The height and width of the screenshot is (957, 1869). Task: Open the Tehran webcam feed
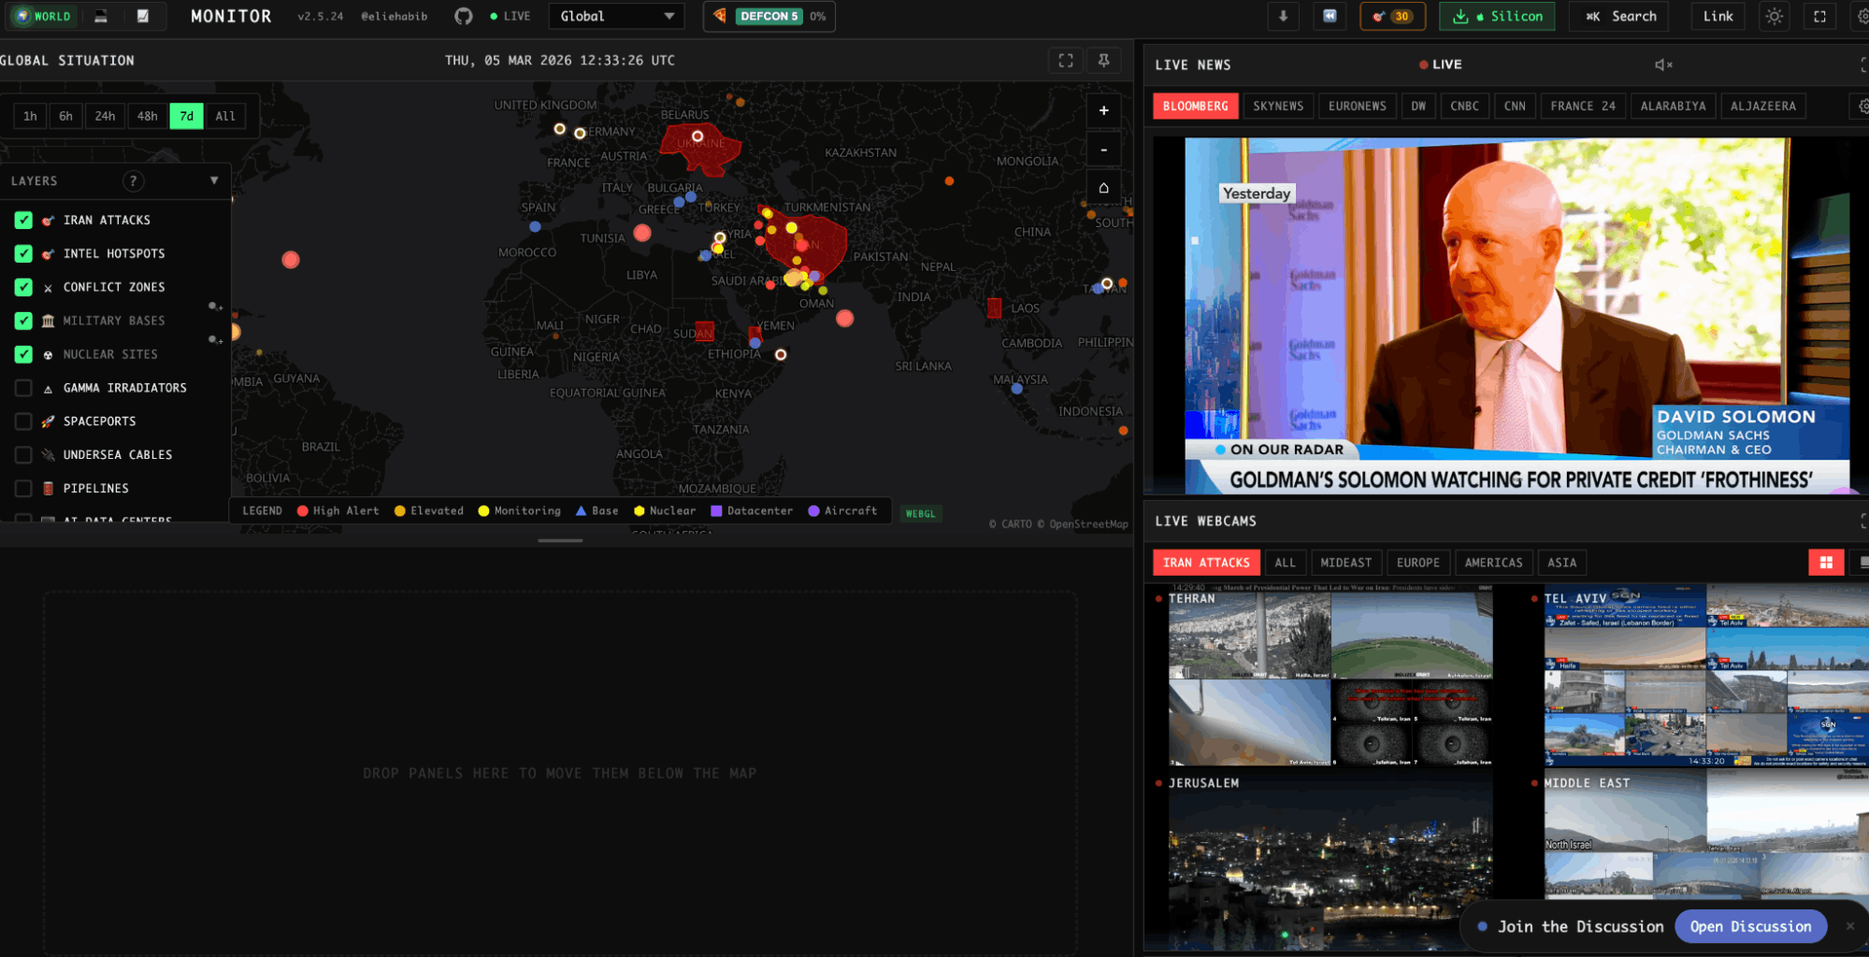pyautogui.click(x=1330, y=677)
